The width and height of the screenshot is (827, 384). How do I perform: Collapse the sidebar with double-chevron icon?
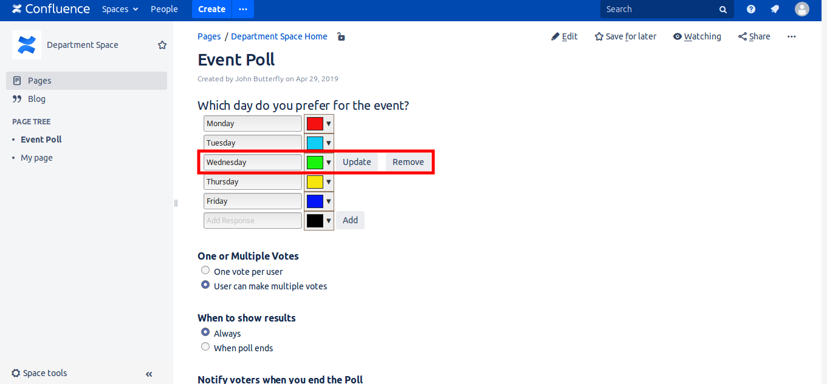tap(149, 374)
